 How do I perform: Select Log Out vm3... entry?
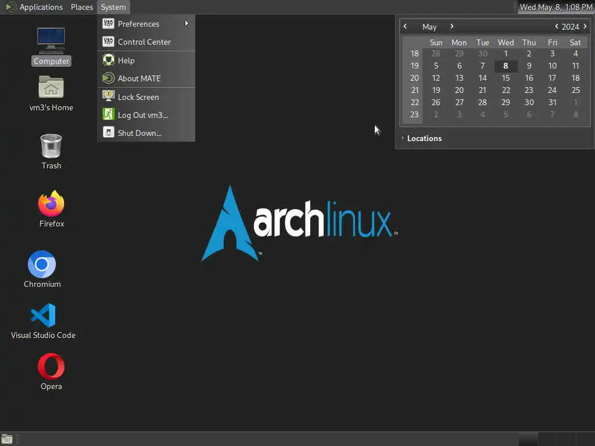coord(146,115)
